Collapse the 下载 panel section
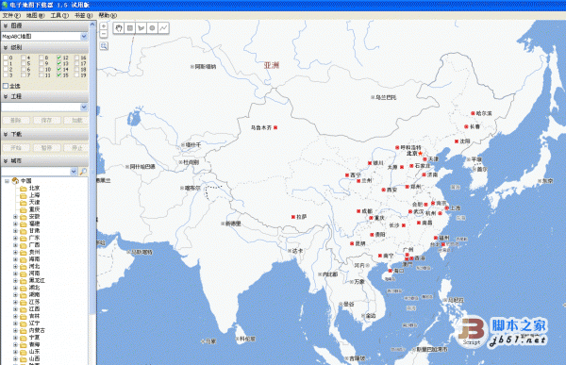566x365 pixels. (6, 134)
